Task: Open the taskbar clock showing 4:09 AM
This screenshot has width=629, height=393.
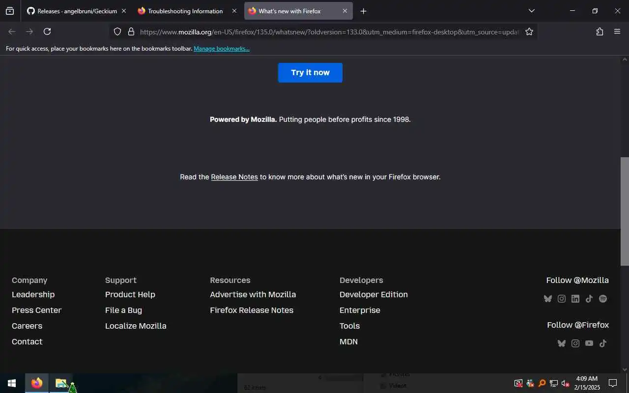Action: [587, 383]
